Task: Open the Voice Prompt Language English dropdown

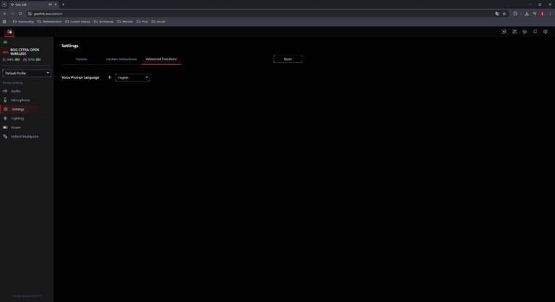Action: [132, 77]
